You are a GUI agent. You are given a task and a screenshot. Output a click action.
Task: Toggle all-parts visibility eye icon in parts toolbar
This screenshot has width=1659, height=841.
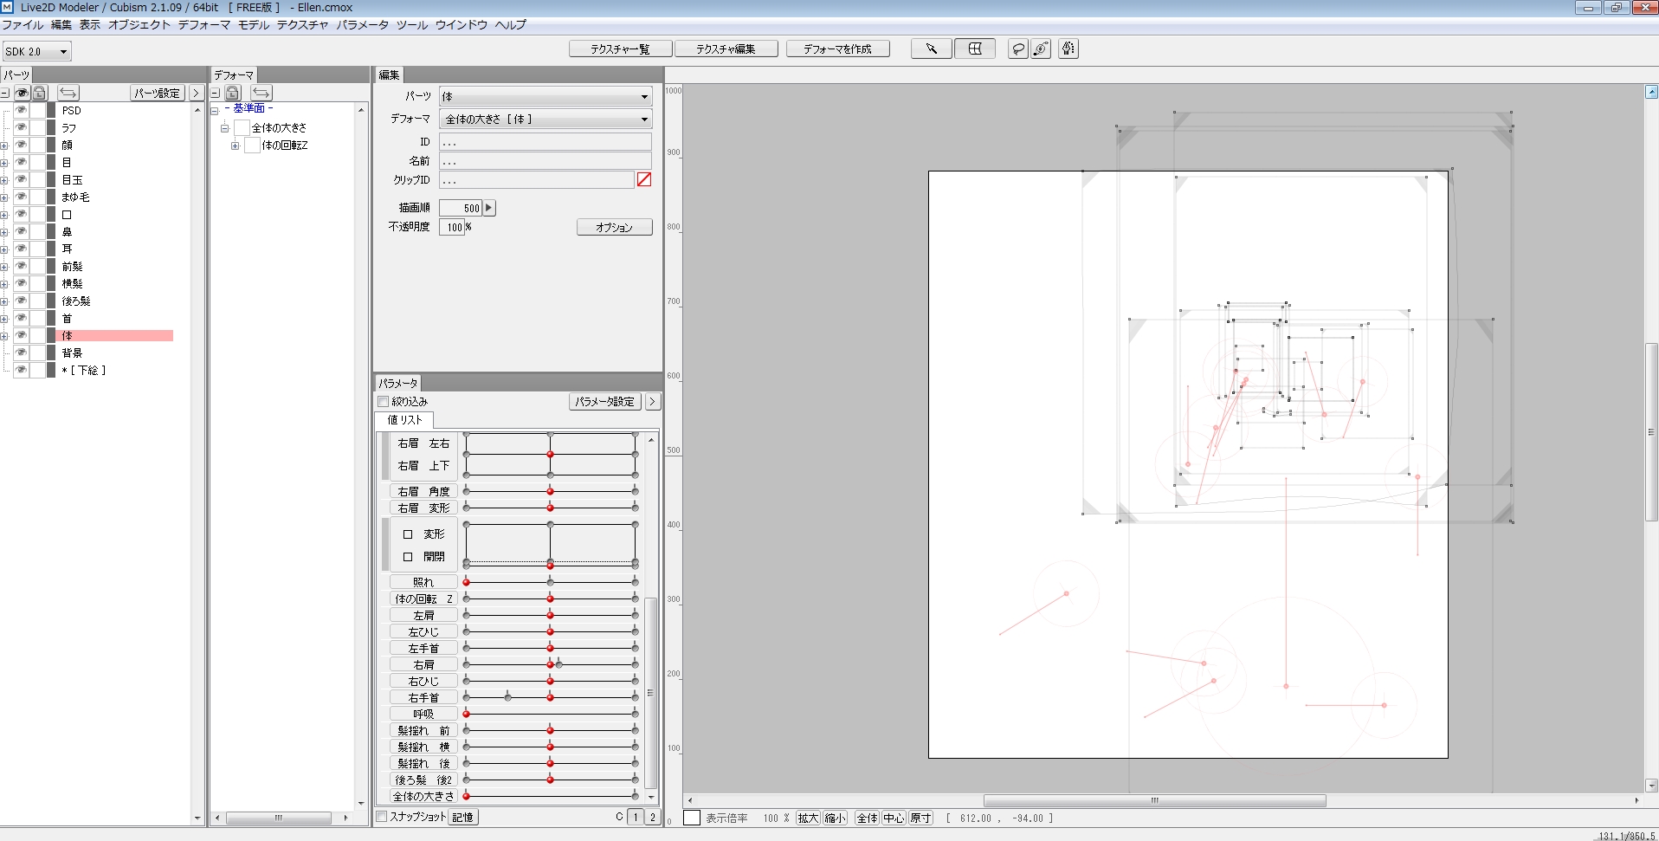22,93
